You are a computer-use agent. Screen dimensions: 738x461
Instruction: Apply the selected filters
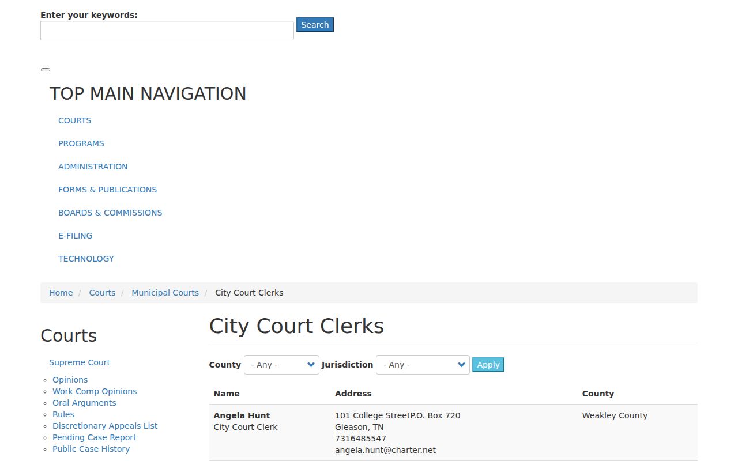(488, 365)
